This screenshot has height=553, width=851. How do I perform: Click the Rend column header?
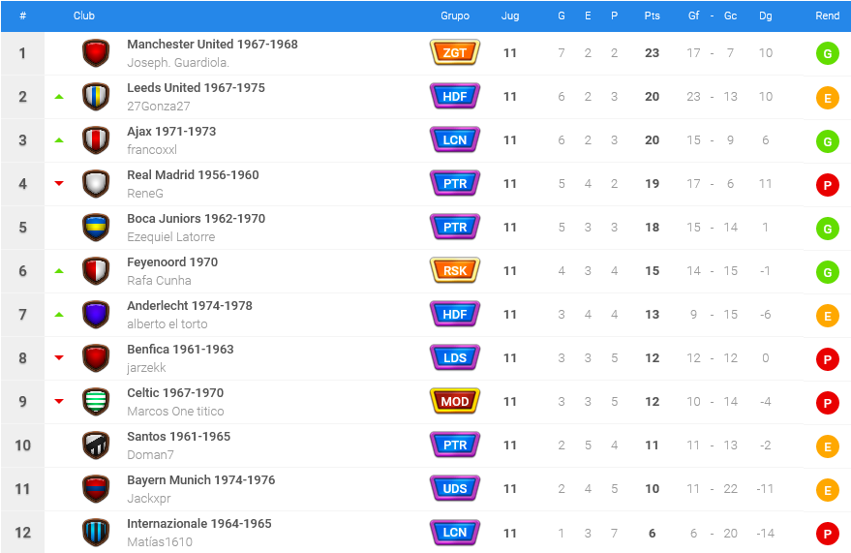[827, 15]
